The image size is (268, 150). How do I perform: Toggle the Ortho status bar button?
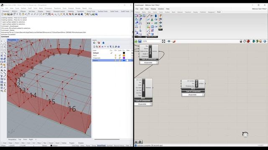click(x=82, y=145)
